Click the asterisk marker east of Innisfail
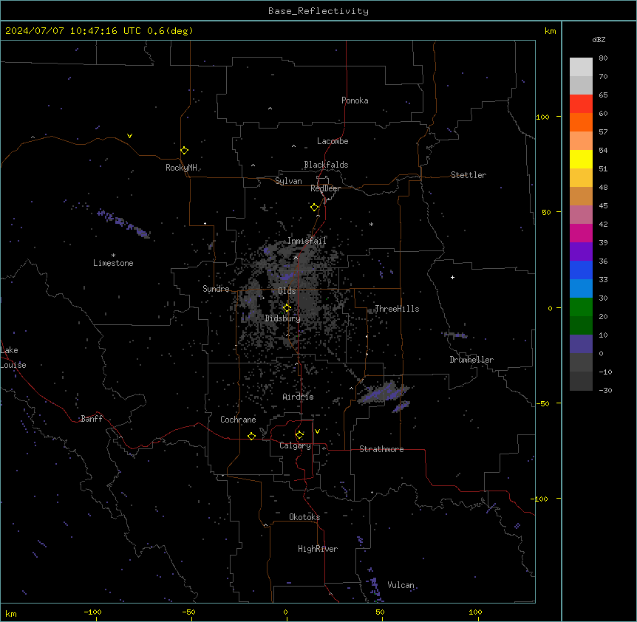 (x=371, y=224)
